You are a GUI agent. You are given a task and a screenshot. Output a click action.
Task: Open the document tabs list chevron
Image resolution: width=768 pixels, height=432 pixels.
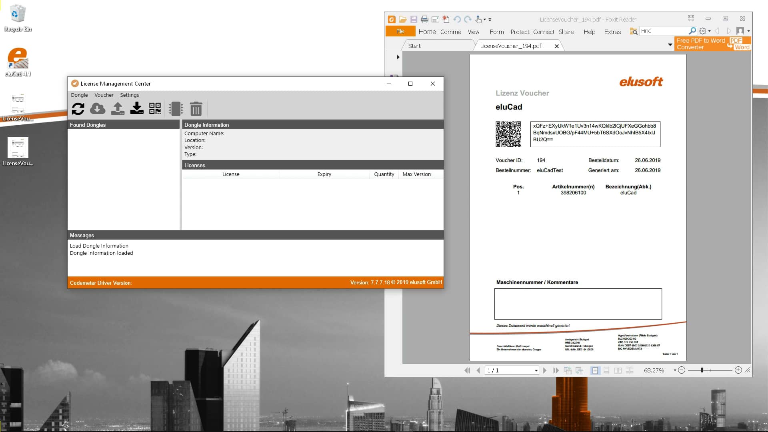(670, 45)
